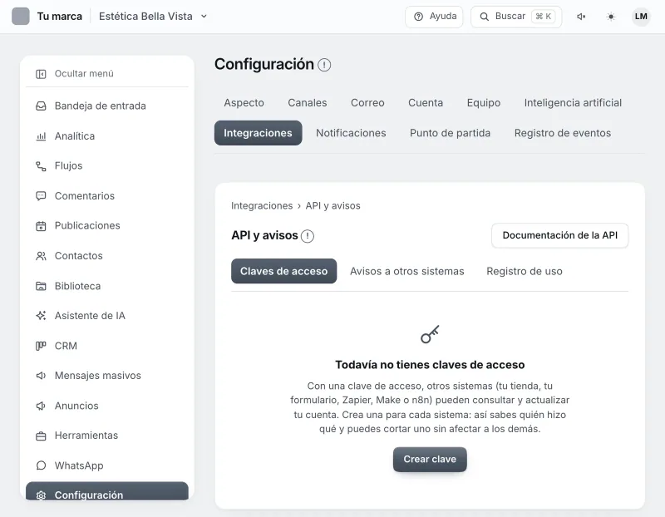Open Documentación de la API

559,235
